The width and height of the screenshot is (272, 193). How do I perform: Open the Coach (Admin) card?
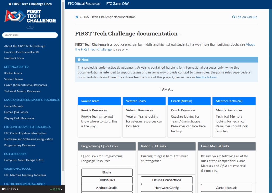pyautogui.click(x=189, y=101)
